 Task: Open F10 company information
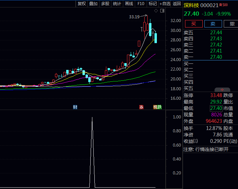click(x=141, y=4)
